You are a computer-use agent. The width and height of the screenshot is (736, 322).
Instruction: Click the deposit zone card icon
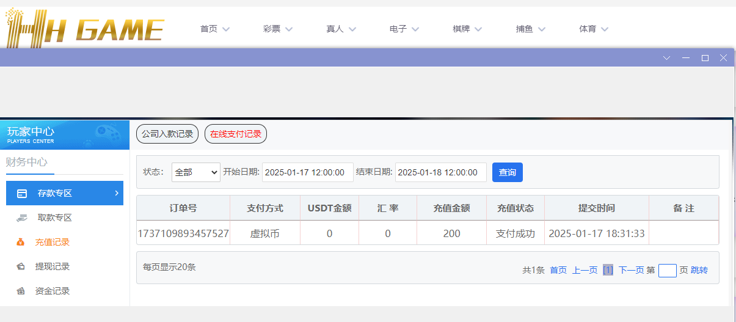click(22, 194)
